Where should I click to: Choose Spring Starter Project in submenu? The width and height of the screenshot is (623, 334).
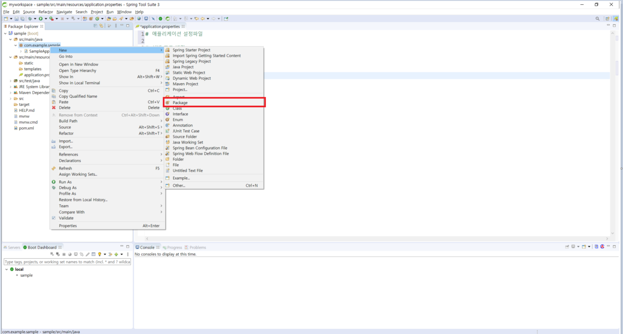coord(214,50)
